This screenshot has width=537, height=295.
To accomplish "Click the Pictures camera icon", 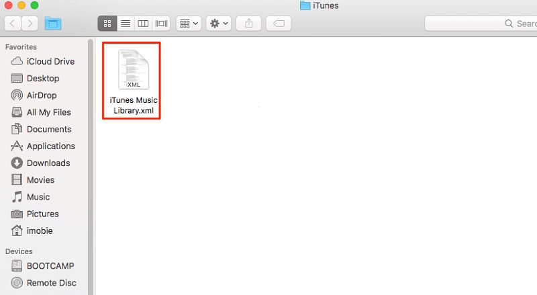I will [17, 214].
